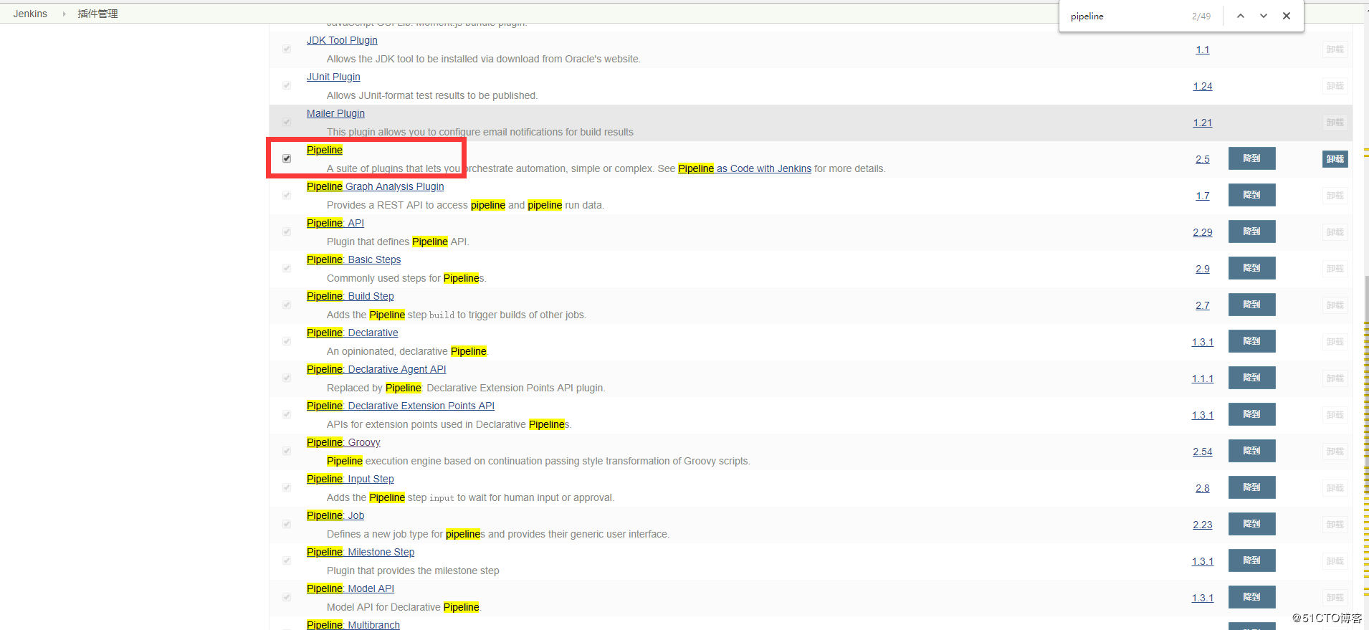Click the Pipeline: API version 2.29 link
This screenshot has height=630, width=1369.
[x=1203, y=232]
